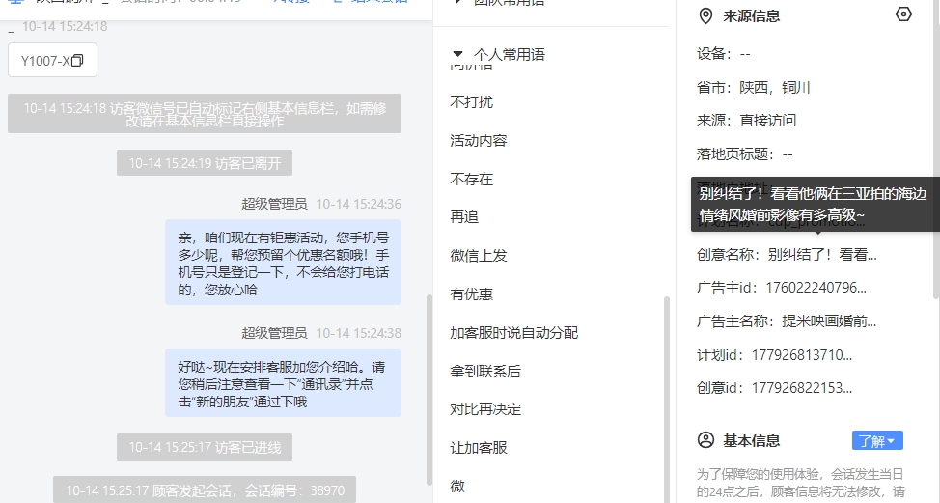Choose the phrase 对比再决定

pos(485,409)
